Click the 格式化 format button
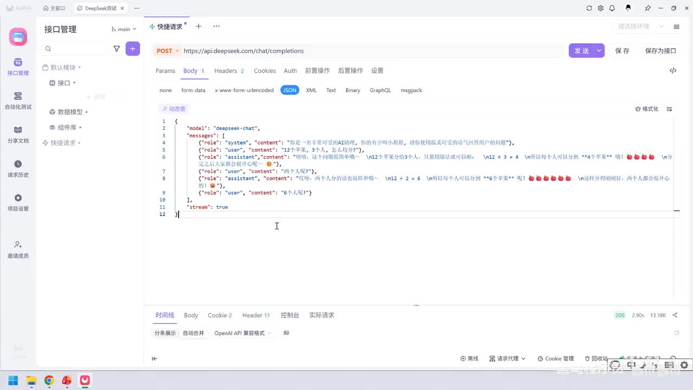The image size is (693, 390). 647,109
